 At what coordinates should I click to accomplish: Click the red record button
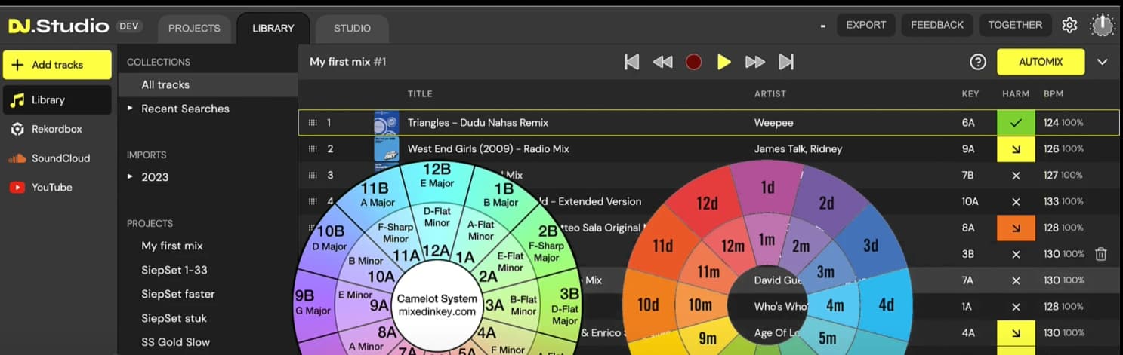(x=693, y=62)
